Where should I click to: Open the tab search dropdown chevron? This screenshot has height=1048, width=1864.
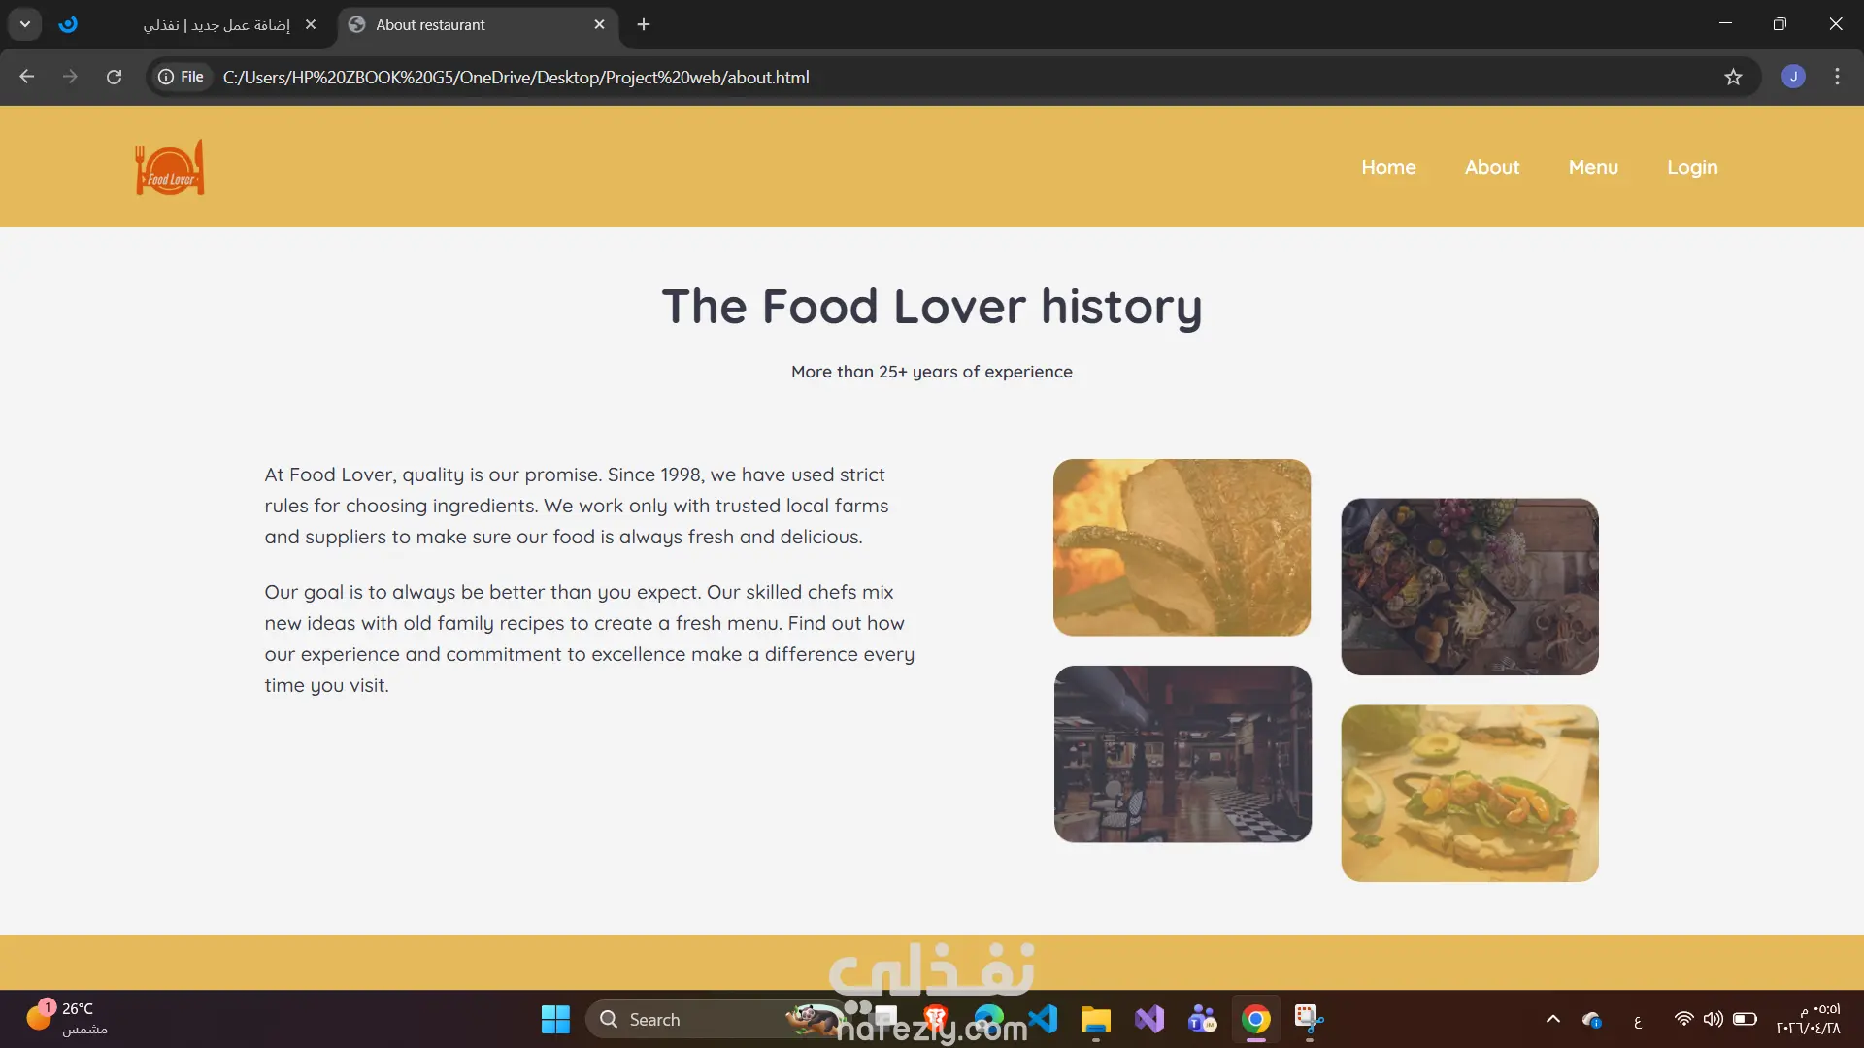click(25, 24)
